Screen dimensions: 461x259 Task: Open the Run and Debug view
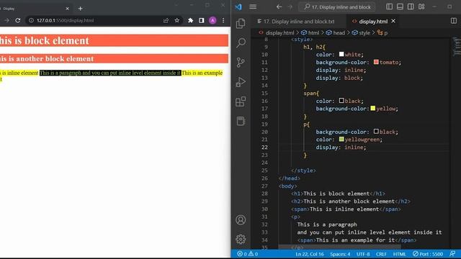pyautogui.click(x=241, y=82)
